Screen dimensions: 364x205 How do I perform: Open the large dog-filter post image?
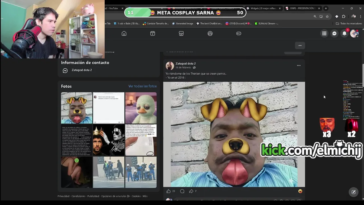234,134
